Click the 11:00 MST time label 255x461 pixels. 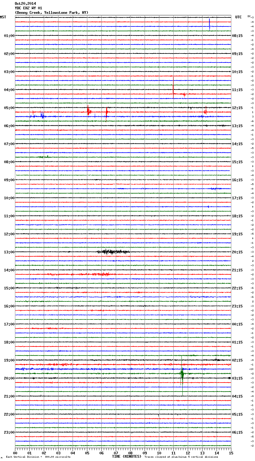click(9, 216)
